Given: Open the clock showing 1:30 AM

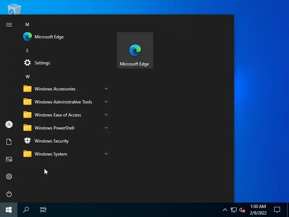Looking at the screenshot, I should [258, 210].
